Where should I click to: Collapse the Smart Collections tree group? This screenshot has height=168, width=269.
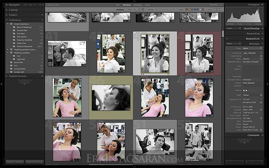tap(7, 24)
